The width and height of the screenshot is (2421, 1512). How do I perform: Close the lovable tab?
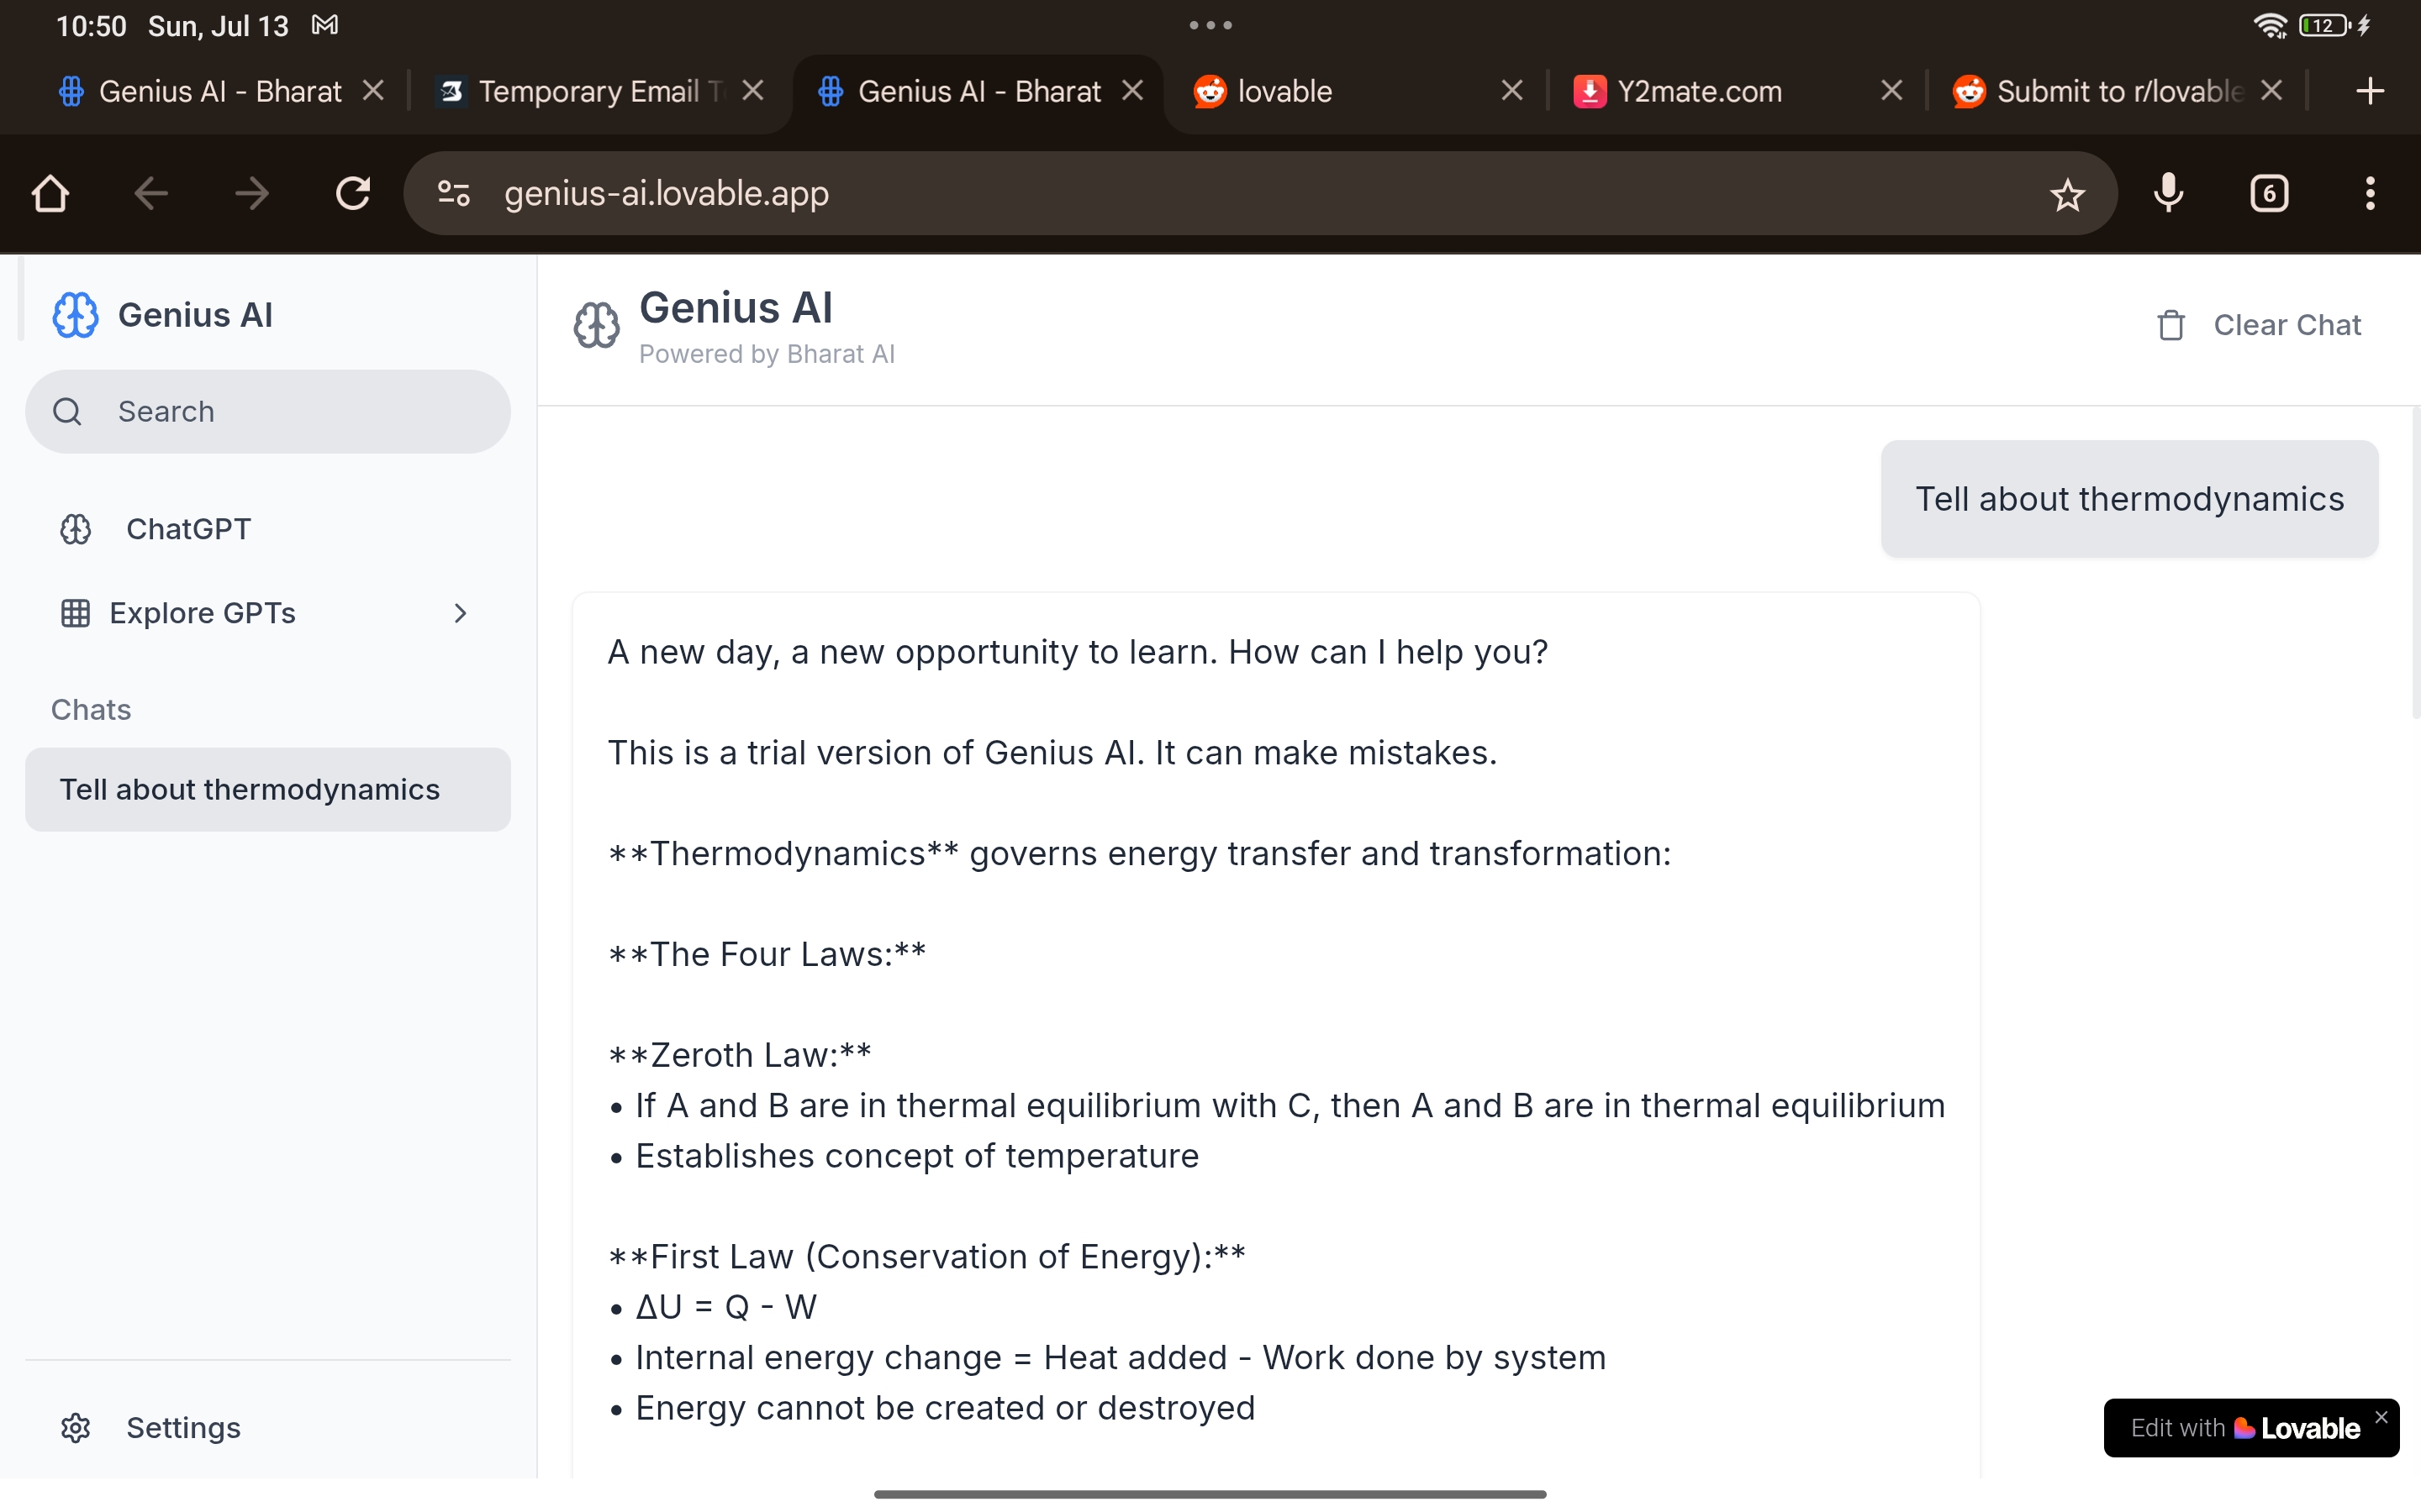pos(1511,91)
